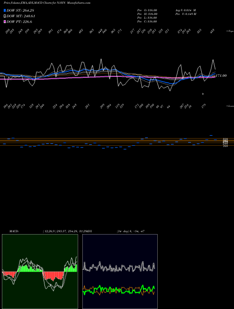Click the blue DOW ST legend swatch
The image size is (234, 309).
point(5,10)
